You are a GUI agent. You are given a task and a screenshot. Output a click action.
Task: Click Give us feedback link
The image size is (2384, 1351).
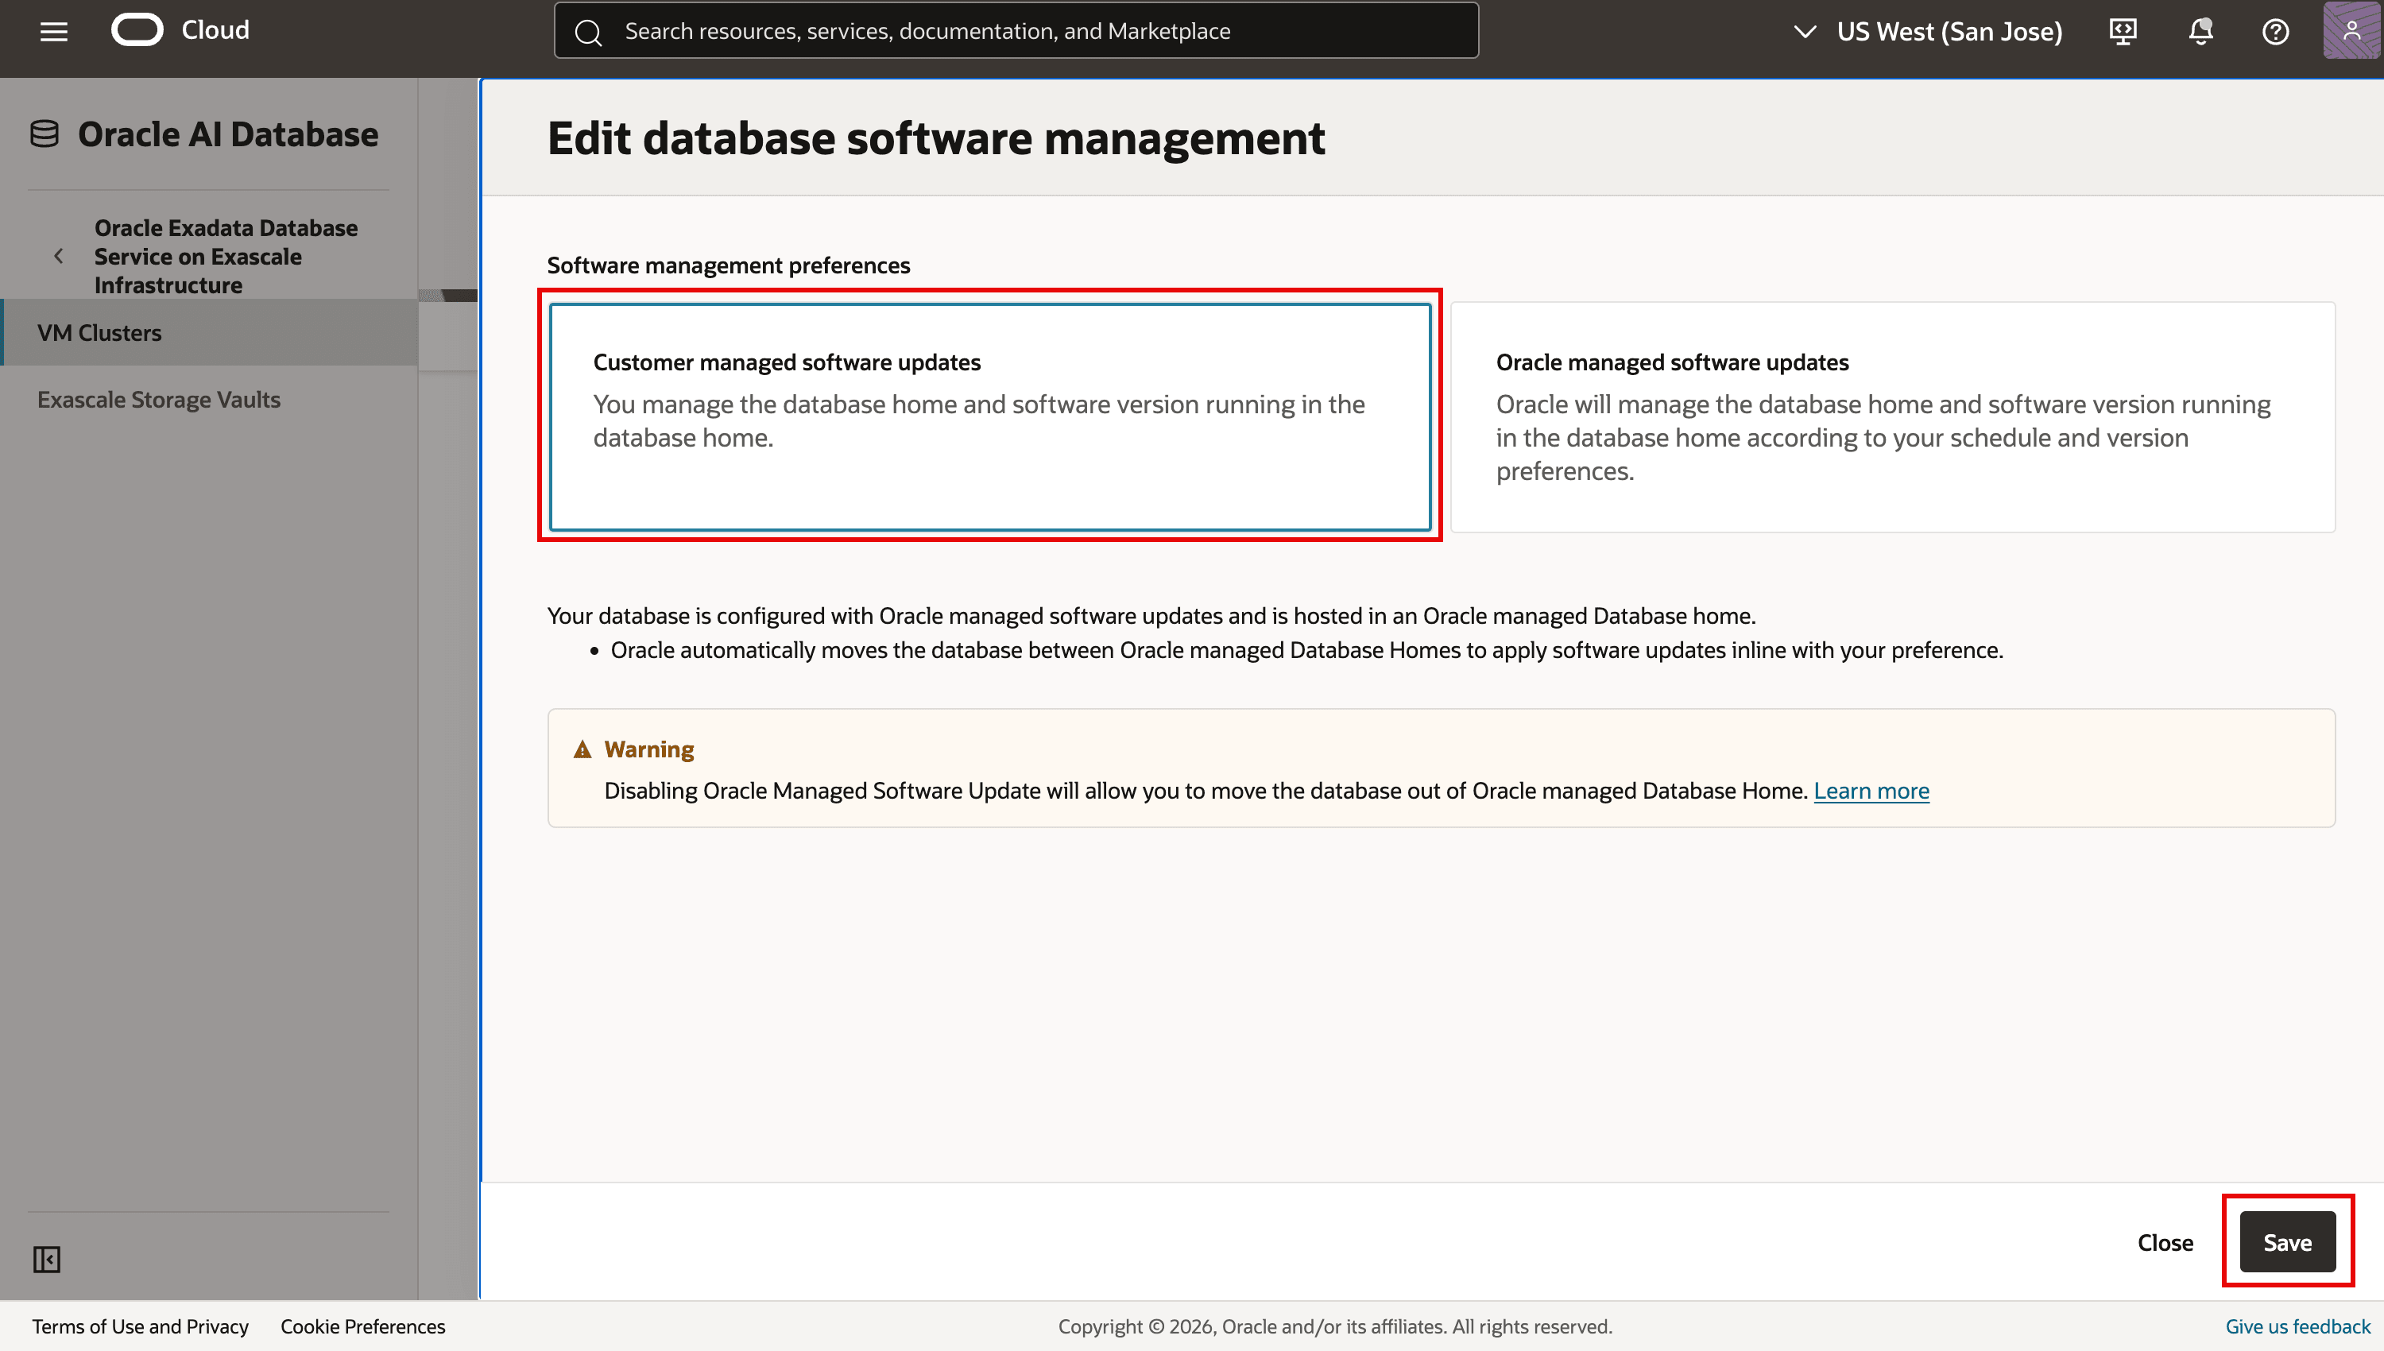point(2297,1326)
